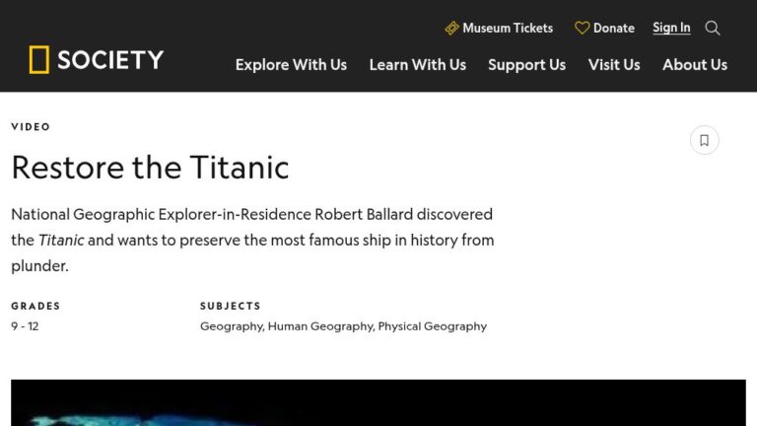
Task: Click the SUBJECTS label
Action: (x=231, y=306)
